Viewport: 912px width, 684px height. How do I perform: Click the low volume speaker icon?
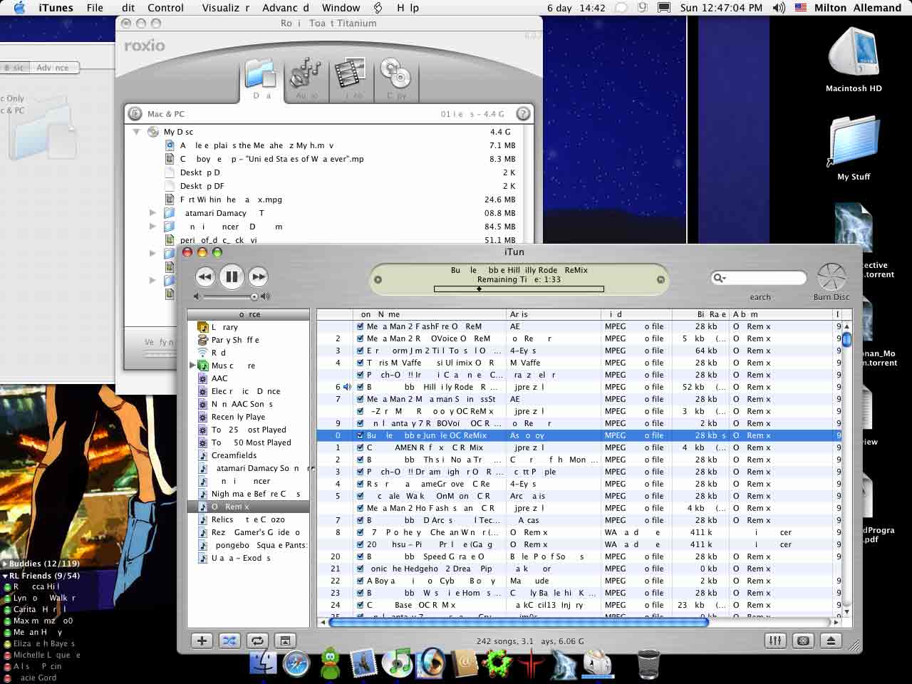click(x=197, y=296)
